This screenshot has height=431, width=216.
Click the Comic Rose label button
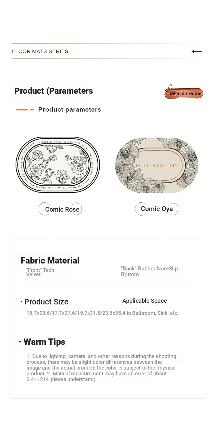(x=60, y=209)
